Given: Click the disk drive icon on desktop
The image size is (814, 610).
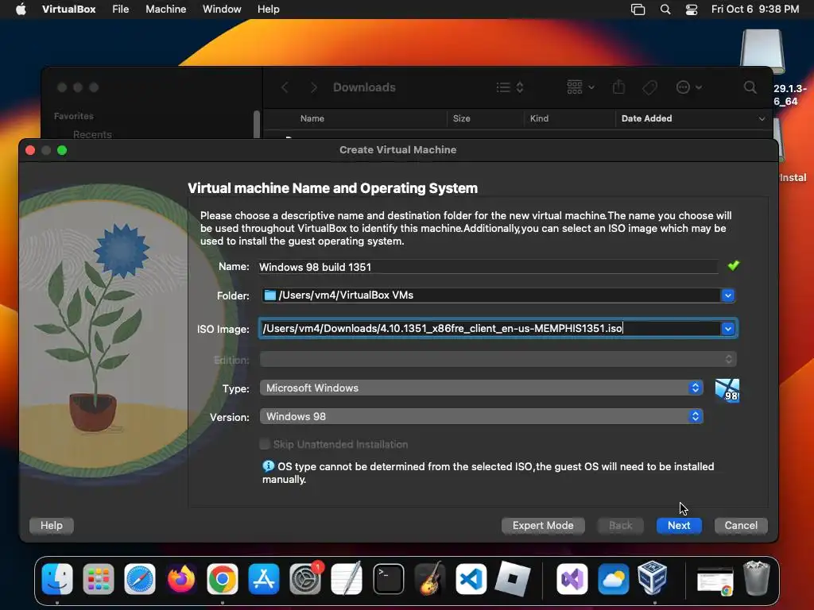Looking at the screenshot, I should (762, 52).
